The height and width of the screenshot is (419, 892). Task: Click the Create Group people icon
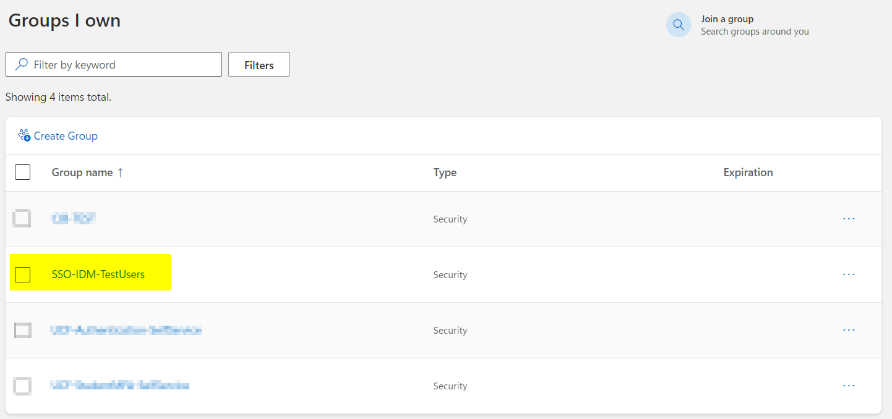pyautogui.click(x=24, y=135)
